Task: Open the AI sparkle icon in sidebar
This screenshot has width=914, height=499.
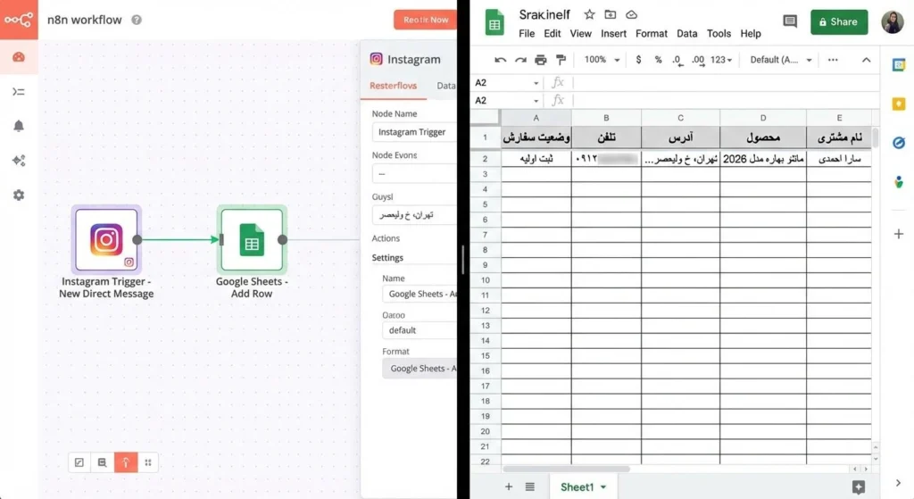Action: click(19, 161)
